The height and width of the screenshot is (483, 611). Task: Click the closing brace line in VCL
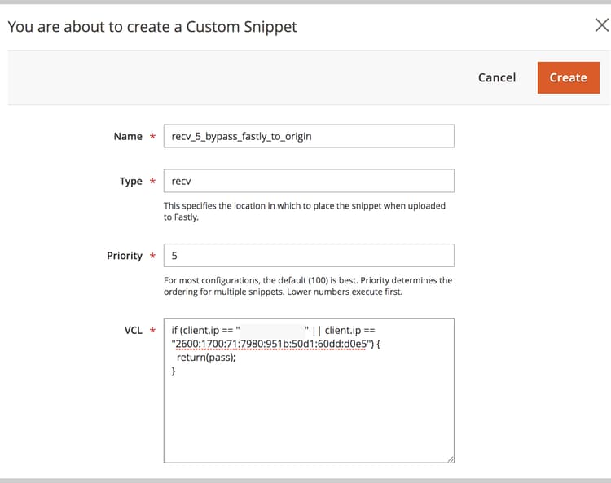click(174, 371)
